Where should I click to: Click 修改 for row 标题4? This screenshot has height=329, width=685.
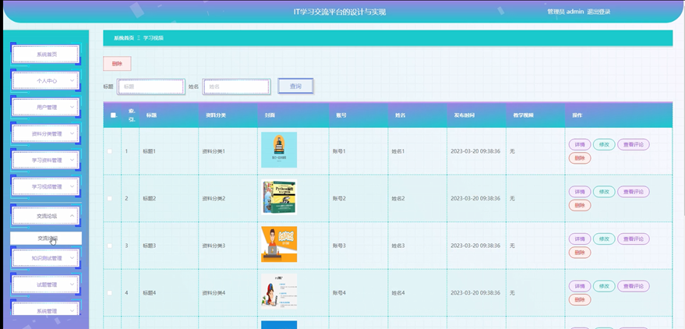(604, 286)
